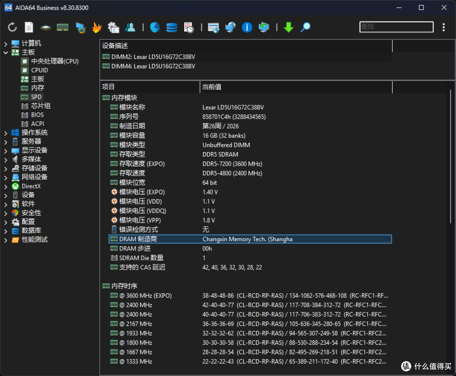Select 性能测试 in the tree
Image resolution: width=456 pixels, height=376 pixels.
pos(35,240)
